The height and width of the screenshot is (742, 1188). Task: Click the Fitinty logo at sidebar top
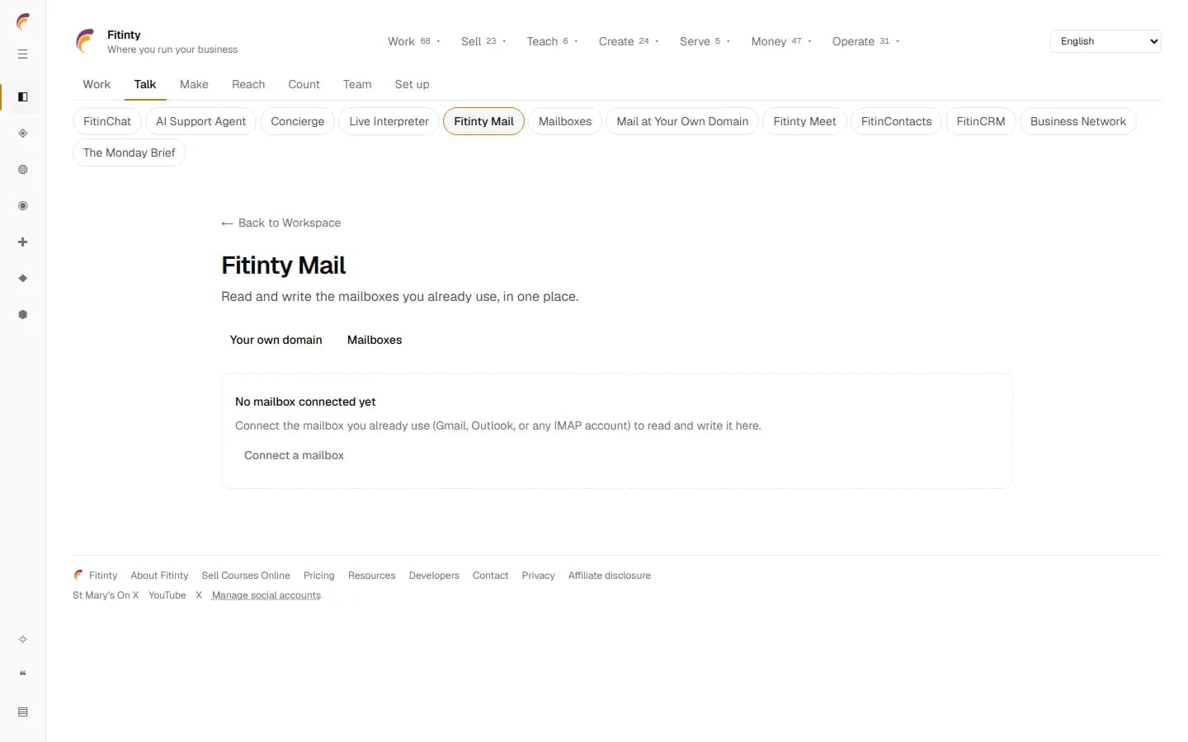coord(23,21)
